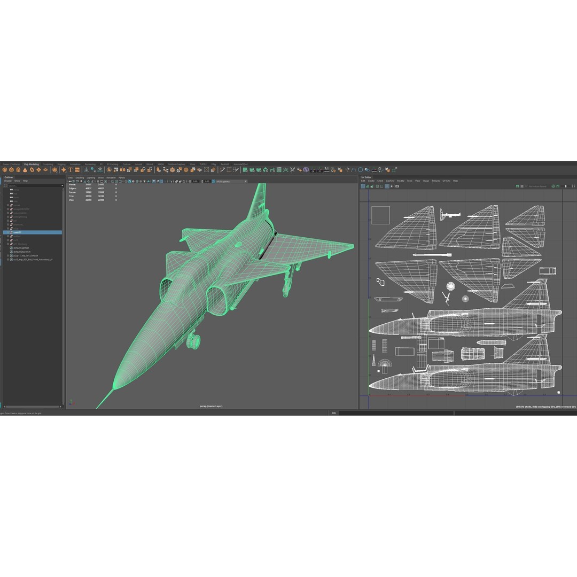Viewport: 577px width, 577px height.
Task: Click the Mirror geometry shelf icon
Action: click(122, 170)
